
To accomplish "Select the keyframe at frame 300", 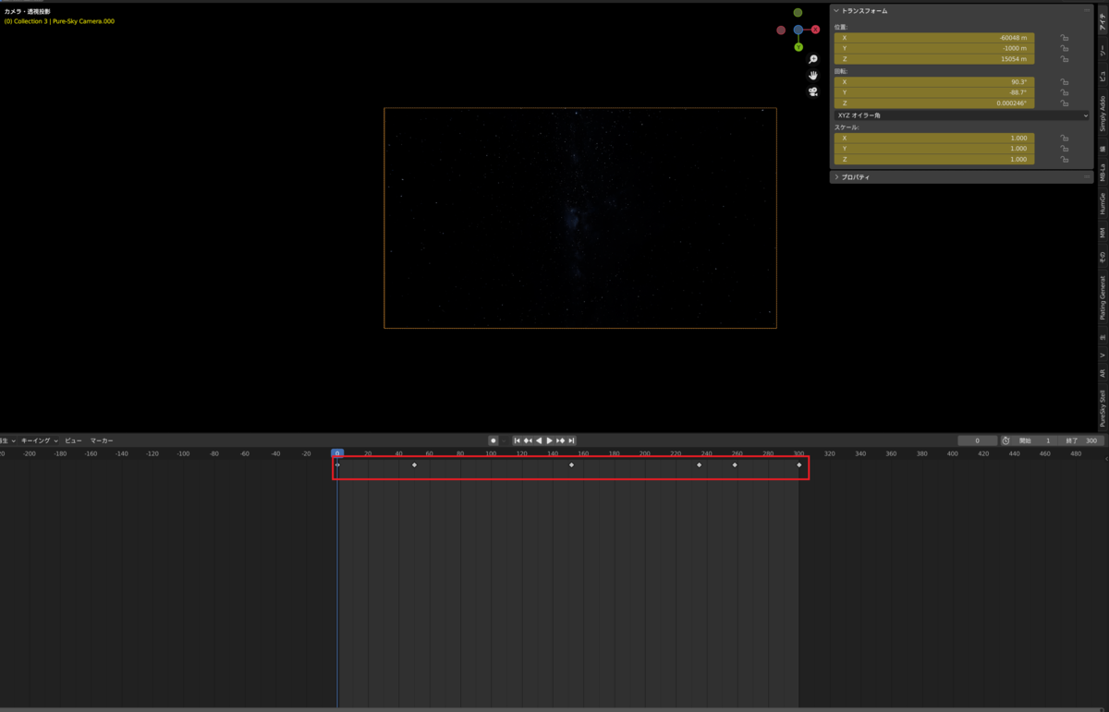I will point(799,465).
